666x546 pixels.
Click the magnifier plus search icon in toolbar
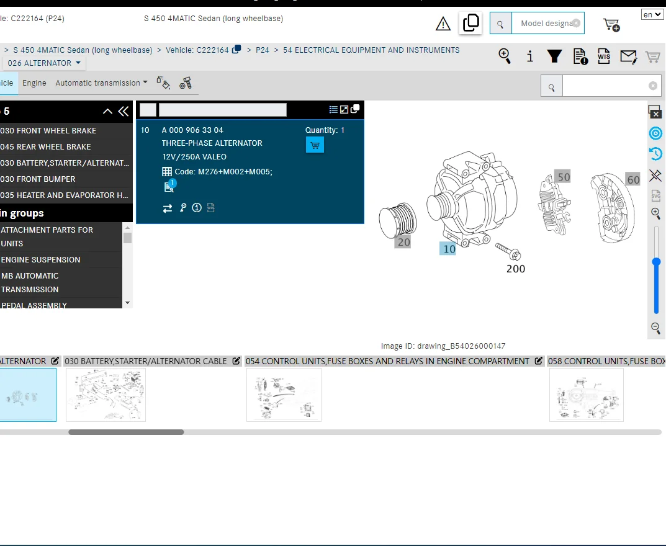tap(505, 56)
